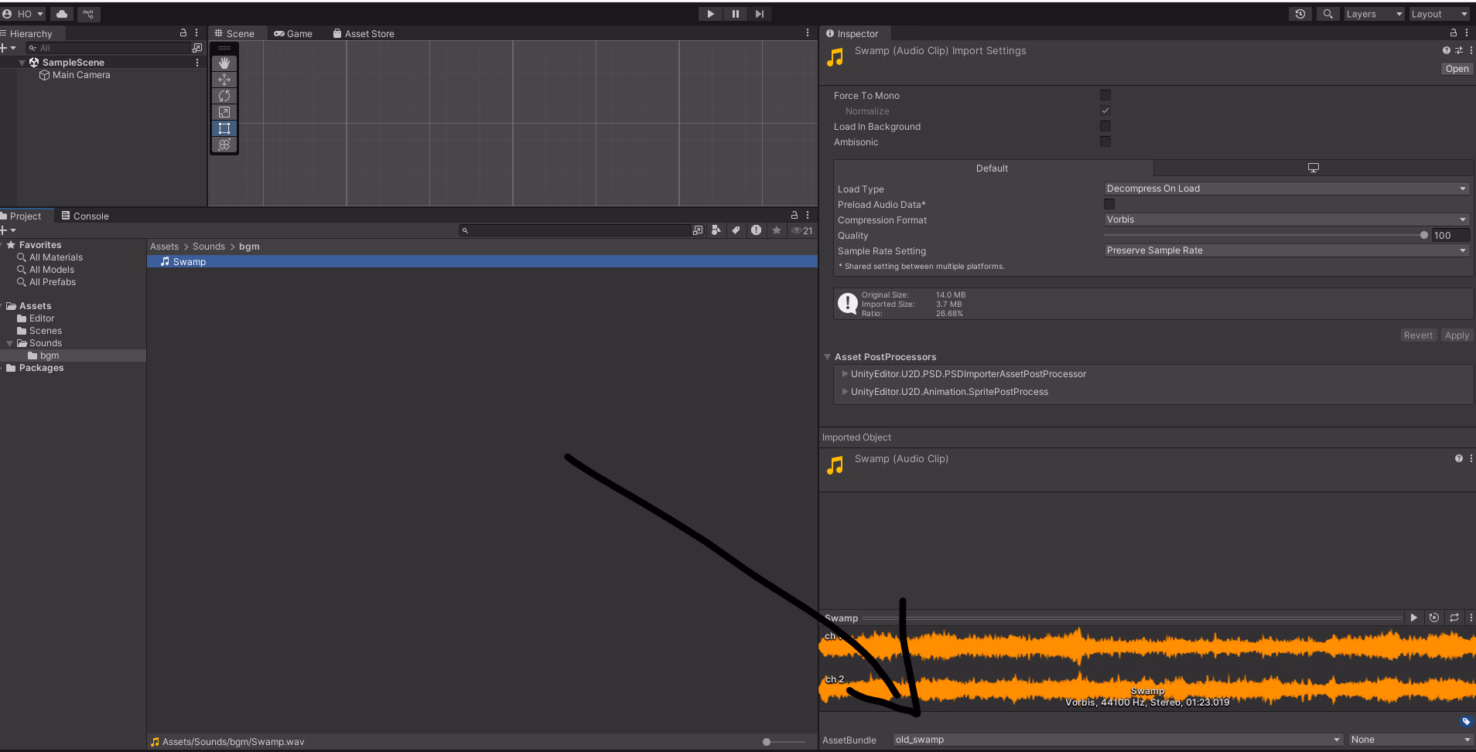
Task: Toggle the Normalize checkbox
Action: pyautogui.click(x=1105, y=111)
